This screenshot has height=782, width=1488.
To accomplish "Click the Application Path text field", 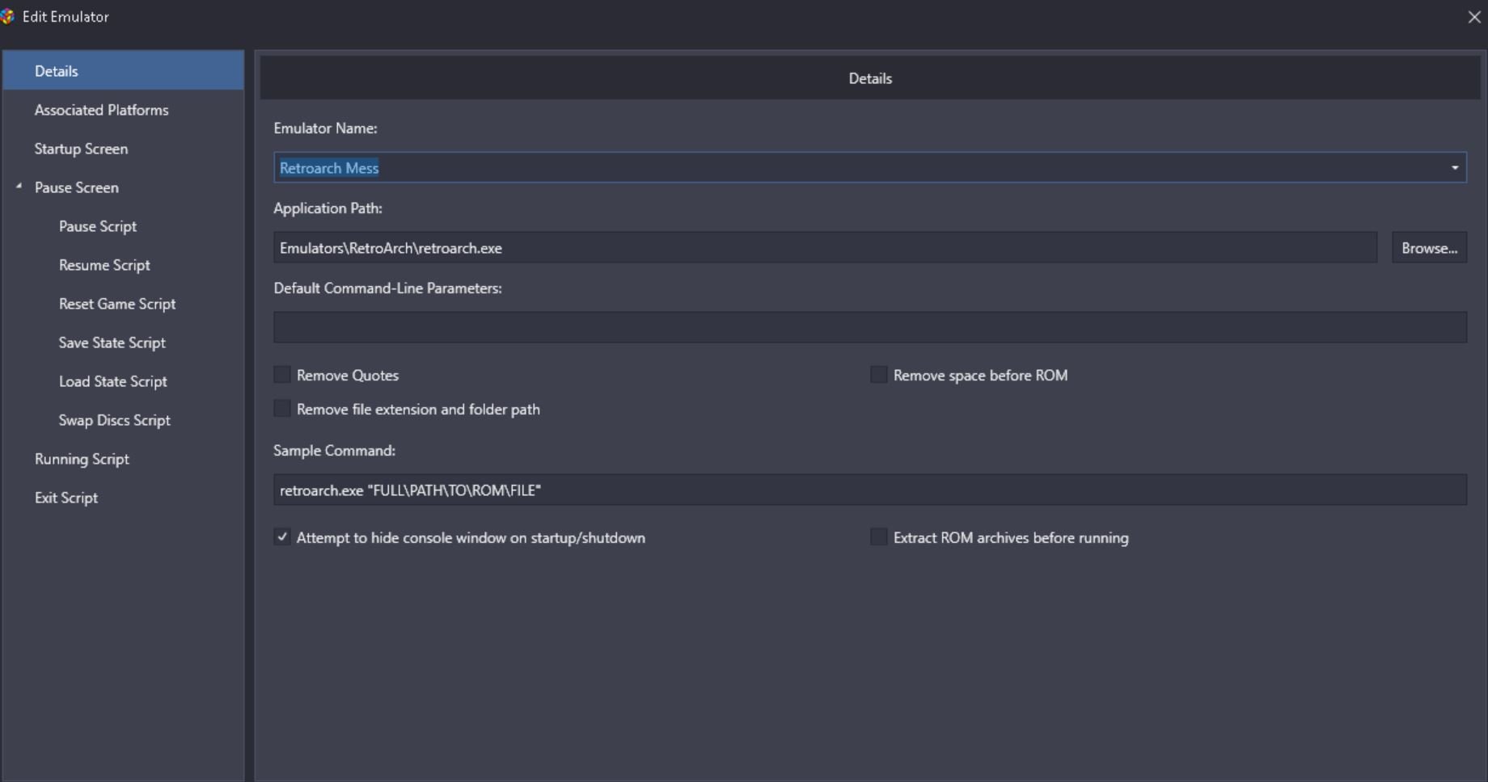I will (x=825, y=248).
